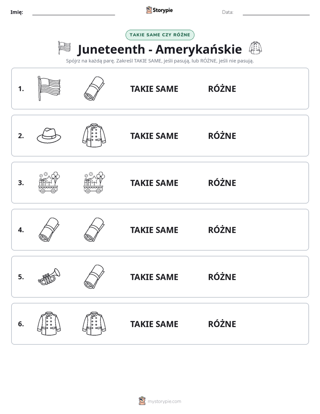Click the Imię name line field
320x414 pixels.
point(74,12)
